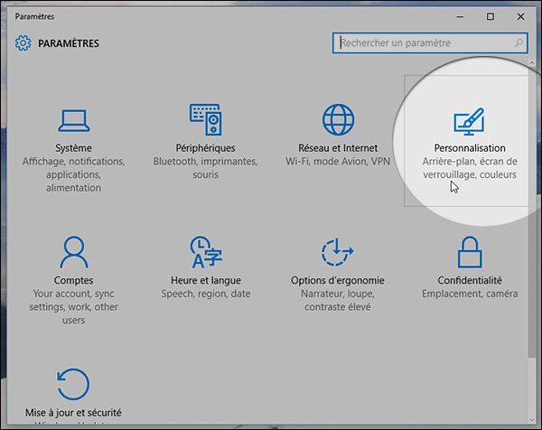Select the Réseau et Internet label
The image size is (542, 430).
[338, 148]
